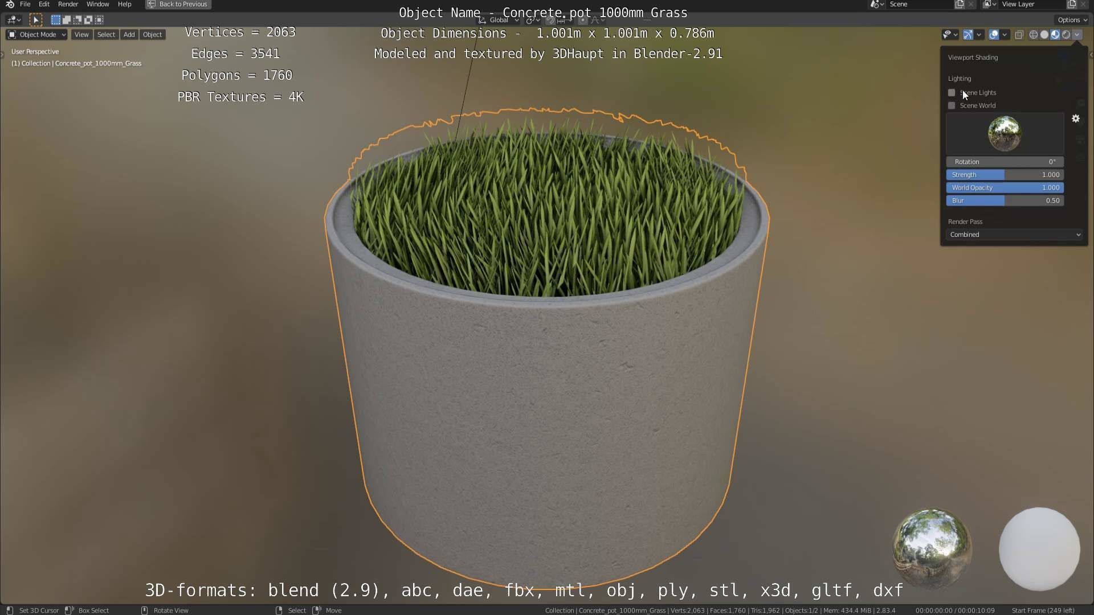This screenshot has width=1094, height=615.
Task: Open the gizmo settings dropdown arrow
Action: coord(979,35)
